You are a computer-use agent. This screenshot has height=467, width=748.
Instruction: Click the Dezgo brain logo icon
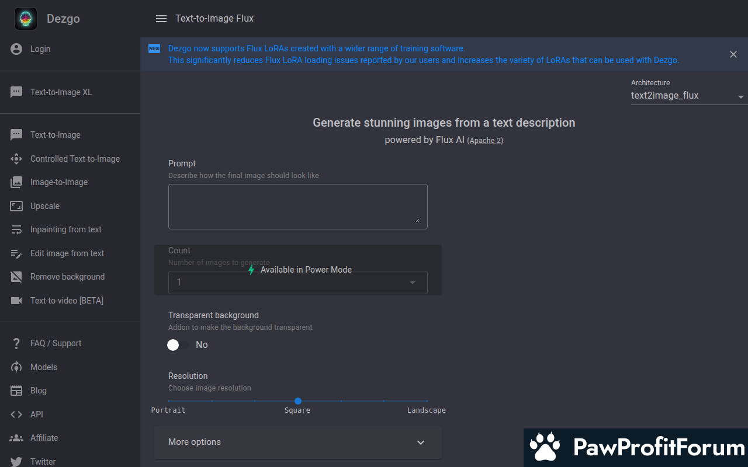(x=26, y=19)
